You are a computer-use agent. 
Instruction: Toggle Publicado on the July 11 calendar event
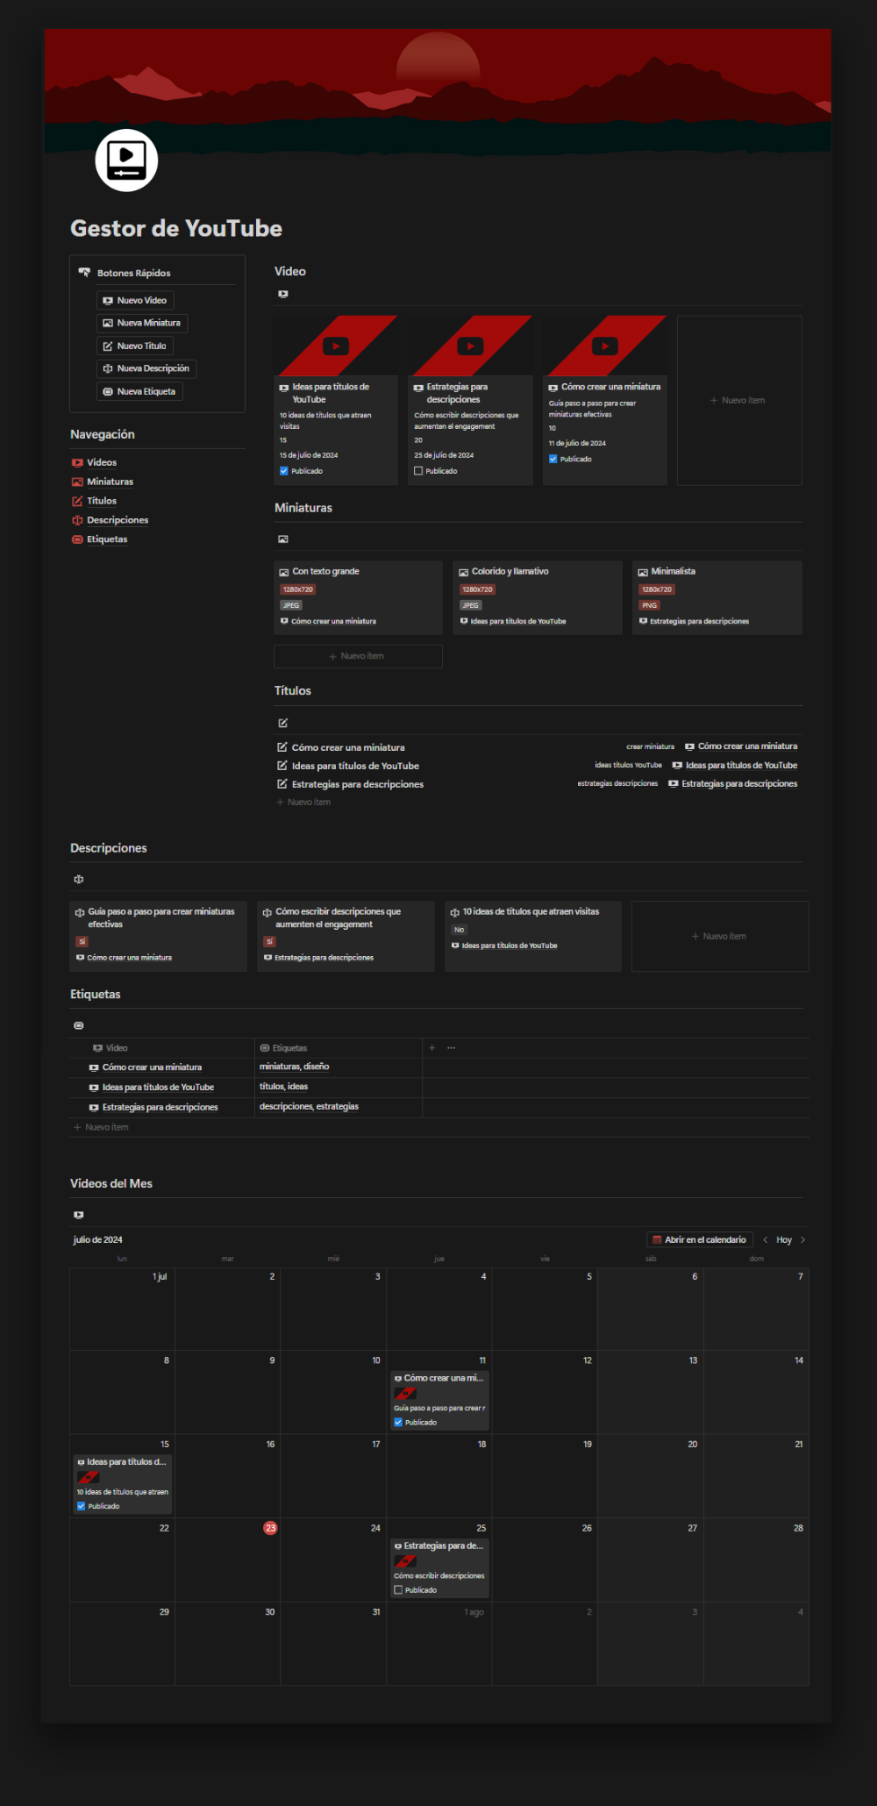(x=398, y=1422)
